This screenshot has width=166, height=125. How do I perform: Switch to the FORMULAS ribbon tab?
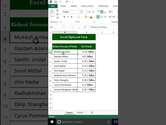[103, 6]
